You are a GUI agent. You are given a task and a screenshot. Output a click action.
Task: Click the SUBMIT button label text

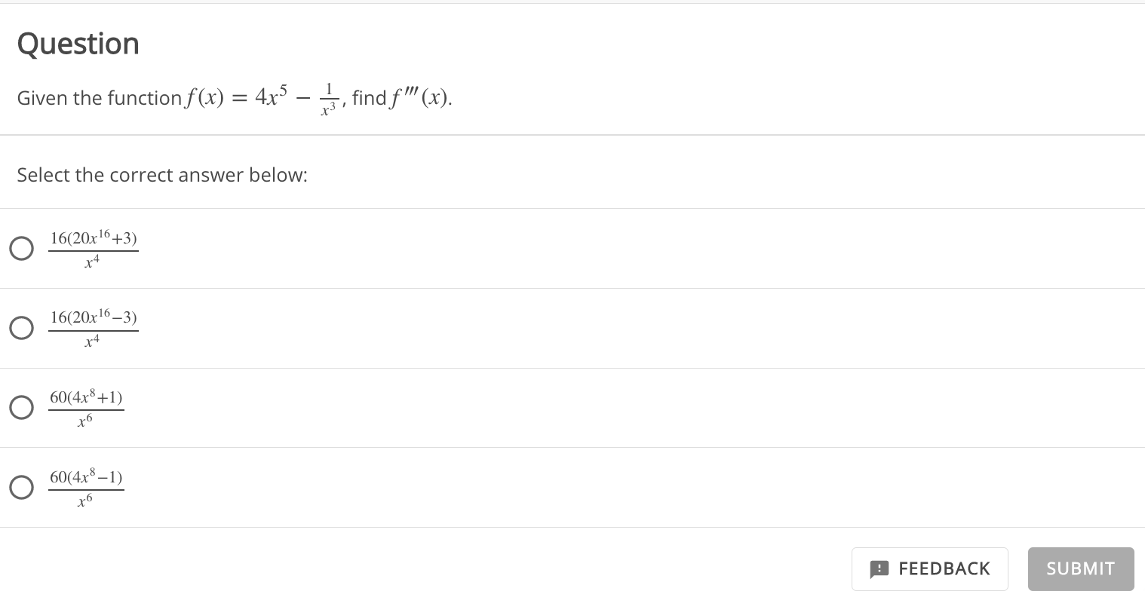tap(1080, 568)
